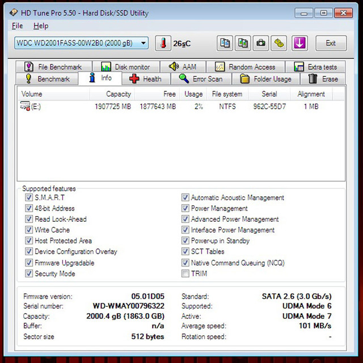Toggle the Host Protected Area checkbox
The height and width of the screenshot is (363, 363).
point(29,240)
